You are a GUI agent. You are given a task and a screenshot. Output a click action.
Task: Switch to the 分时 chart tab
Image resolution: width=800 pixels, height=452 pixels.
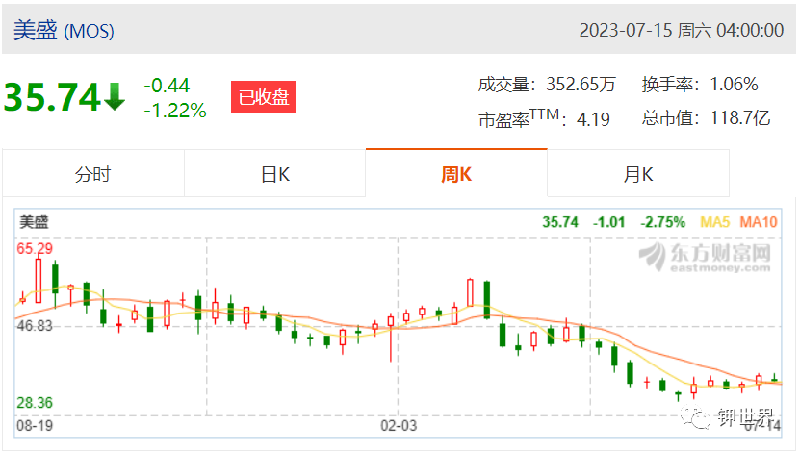click(x=92, y=174)
